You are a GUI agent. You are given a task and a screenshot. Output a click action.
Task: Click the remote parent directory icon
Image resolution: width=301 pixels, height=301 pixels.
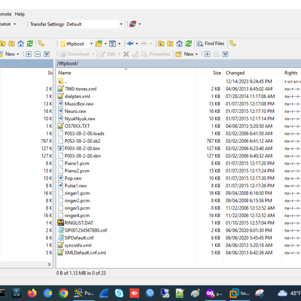point(160,44)
